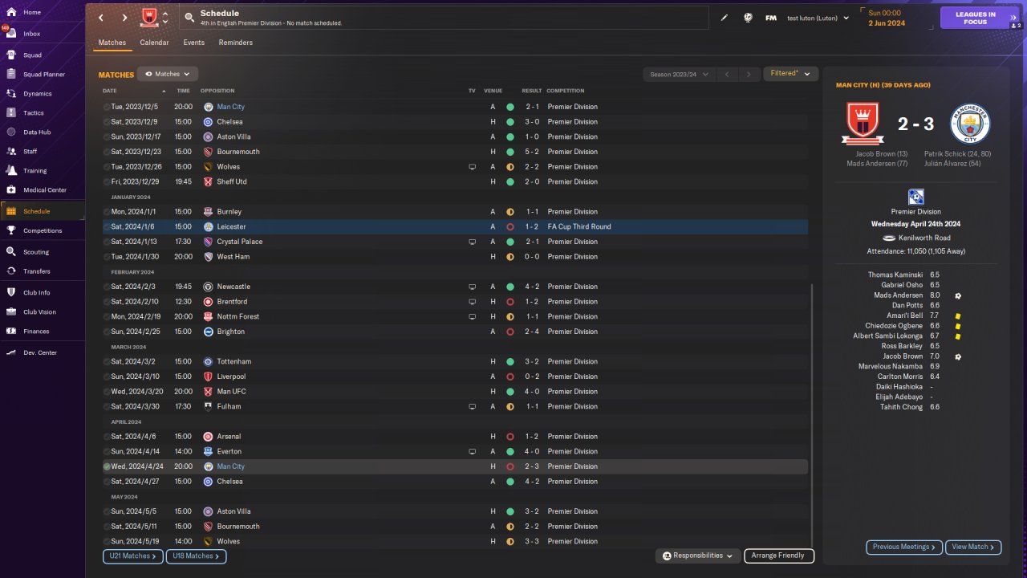This screenshot has width=1027, height=578.
Task: Click the Sun 00:00 2 Jun 2024 date display
Action: (887, 18)
